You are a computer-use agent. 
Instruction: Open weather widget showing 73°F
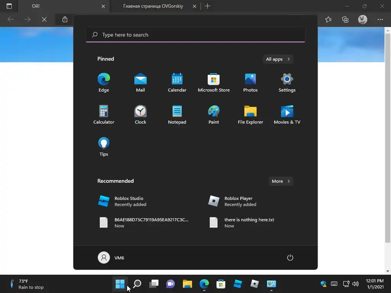pos(27,284)
